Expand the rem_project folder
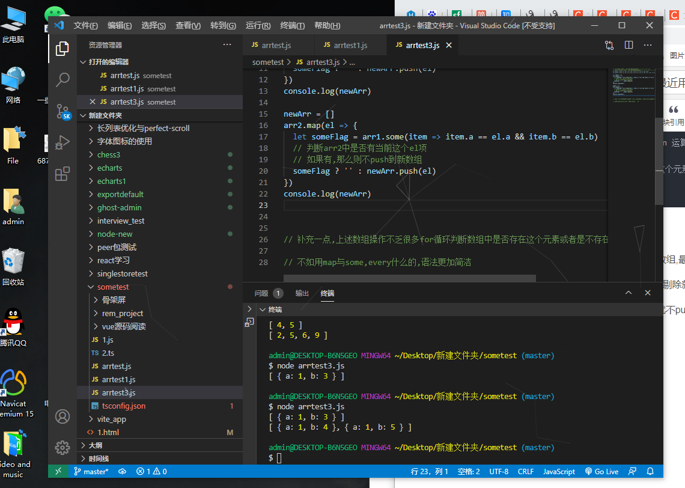The width and height of the screenshot is (685, 488). [160, 313]
